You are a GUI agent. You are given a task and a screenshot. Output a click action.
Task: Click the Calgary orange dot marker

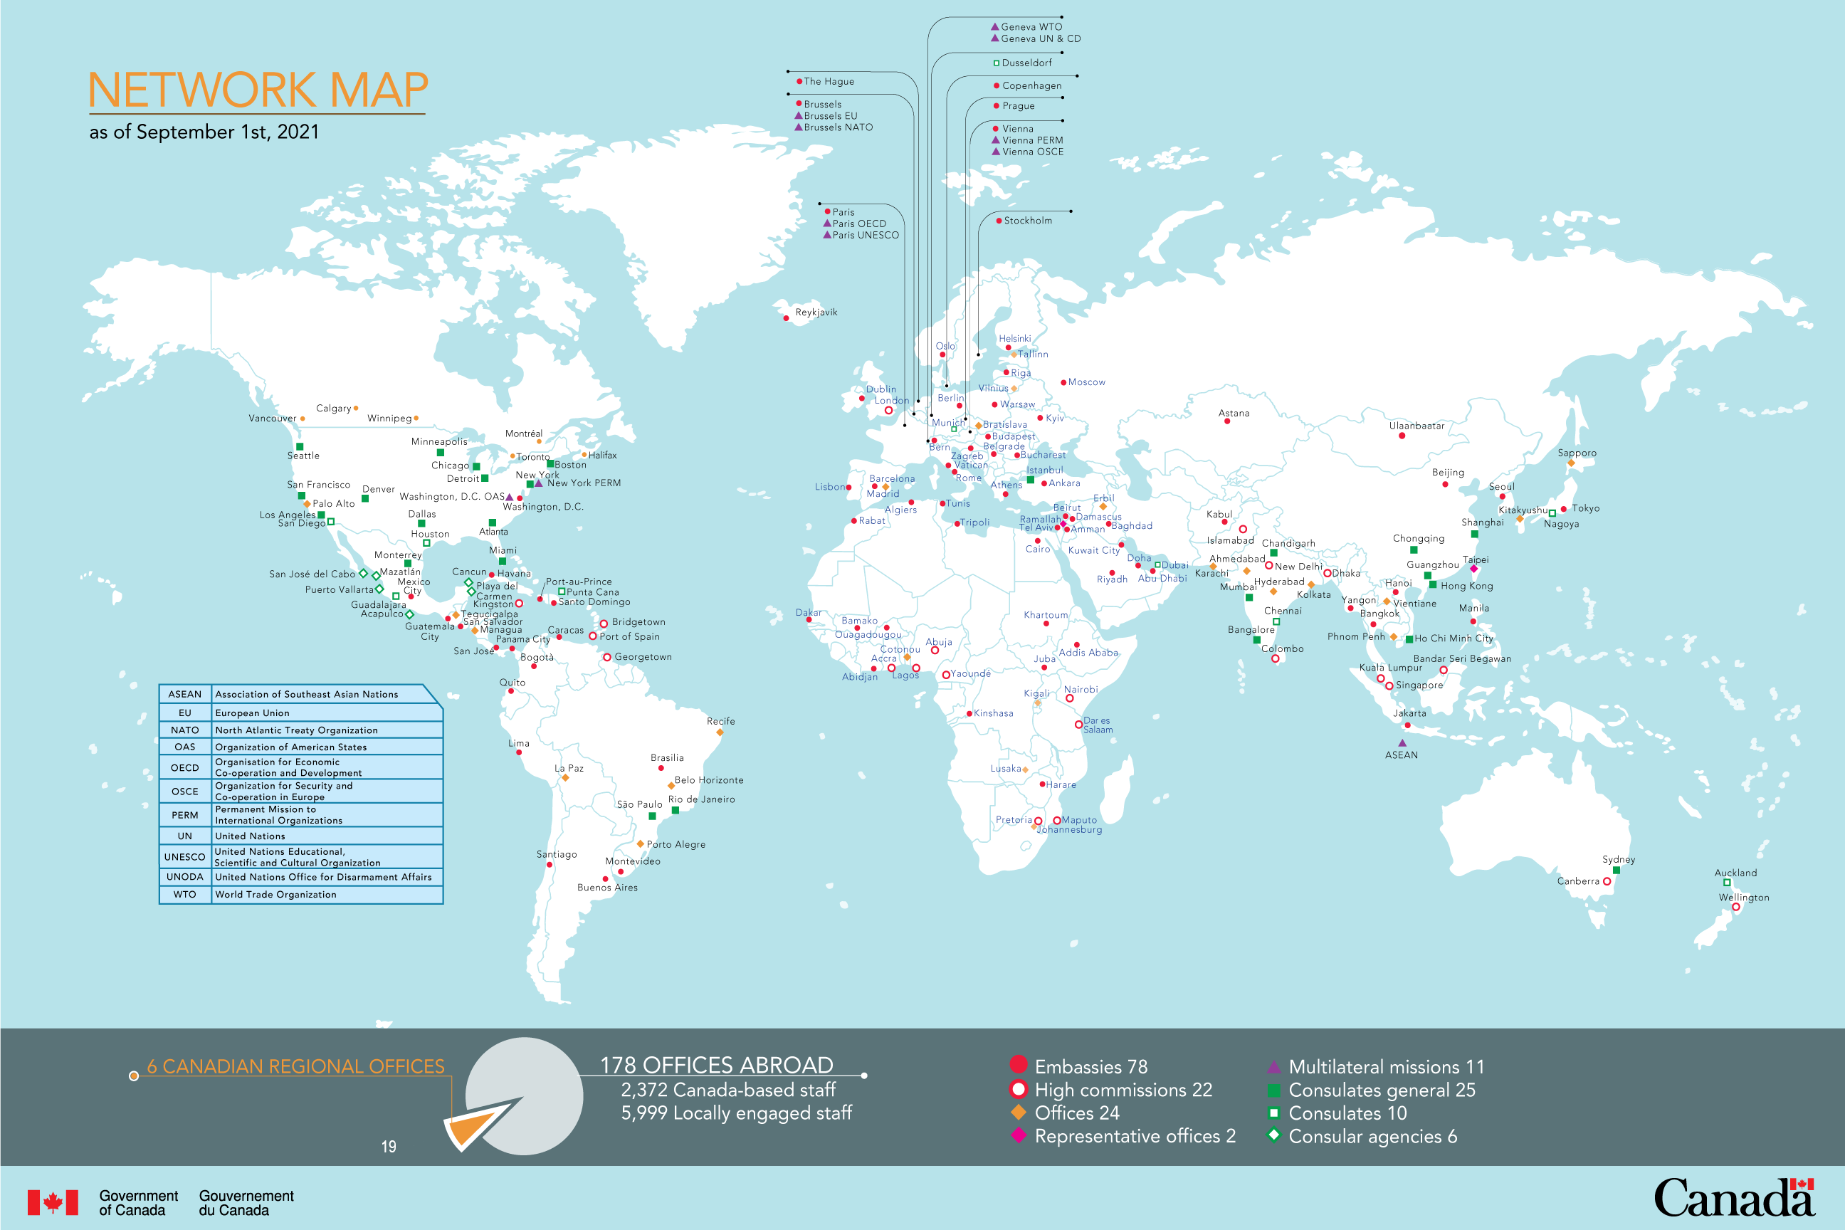coord(356,408)
